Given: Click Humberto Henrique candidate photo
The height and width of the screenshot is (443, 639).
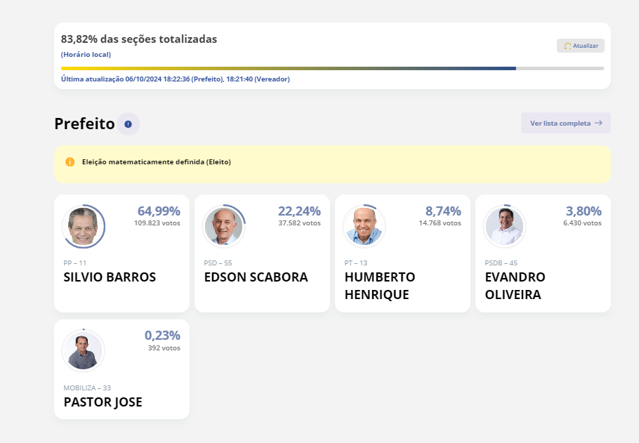Looking at the screenshot, I should click(x=364, y=226).
